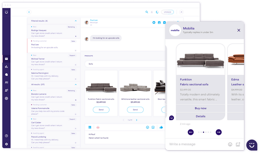Open Pascal Lundwing conversation
The height and width of the screenshot is (155, 260).
click(x=54, y=138)
